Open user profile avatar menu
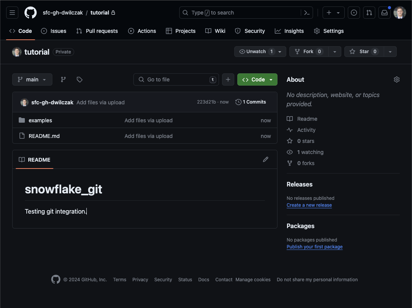 point(400,13)
